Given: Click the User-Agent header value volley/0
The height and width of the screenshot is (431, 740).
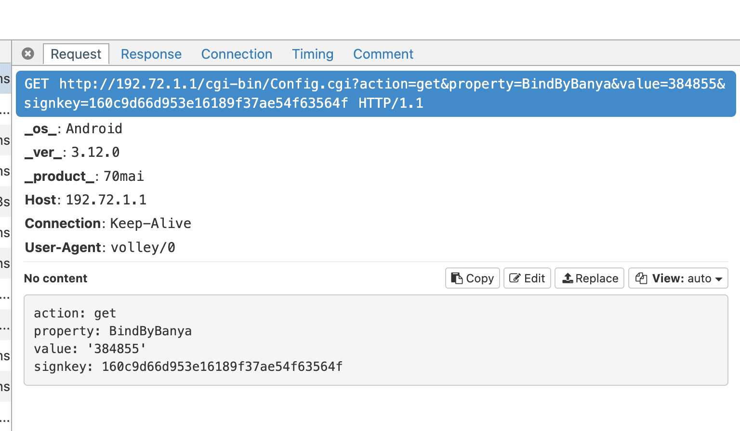Looking at the screenshot, I should (x=143, y=247).
